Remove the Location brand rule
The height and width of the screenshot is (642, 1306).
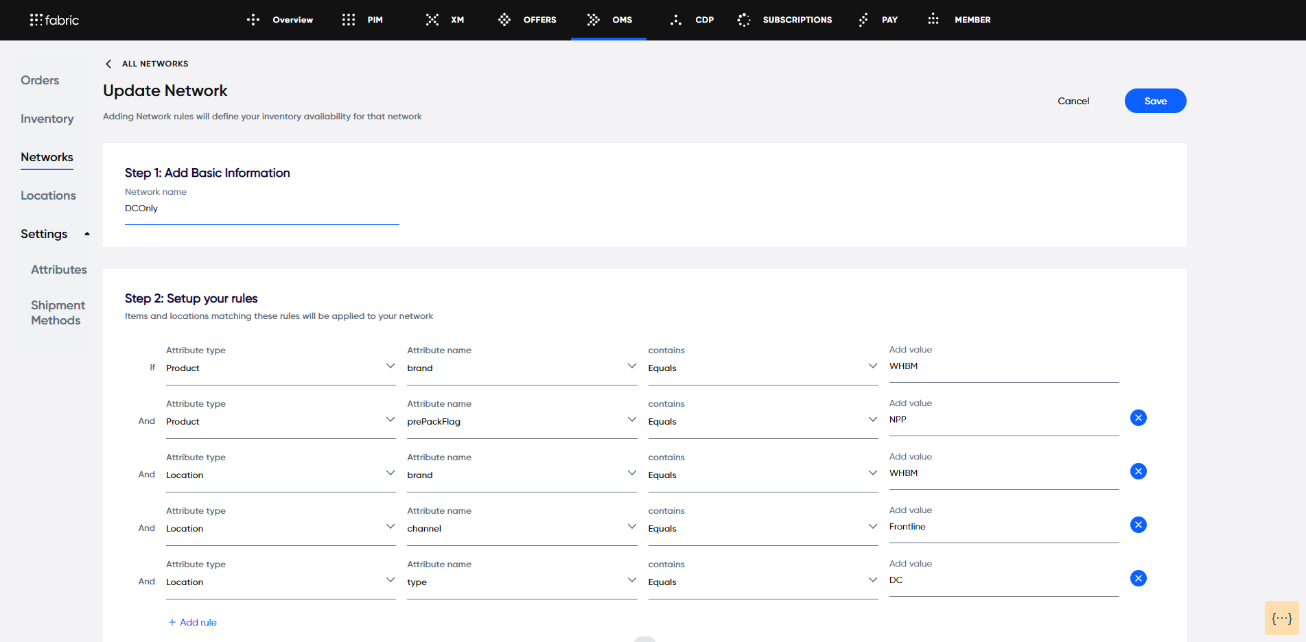coord(1139,471)
